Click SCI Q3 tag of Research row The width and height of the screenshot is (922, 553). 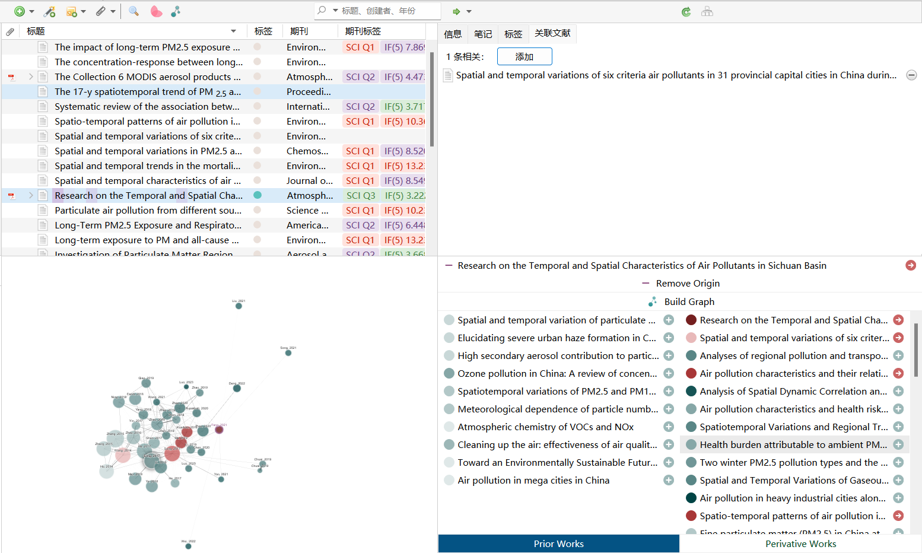pos(361,195)
